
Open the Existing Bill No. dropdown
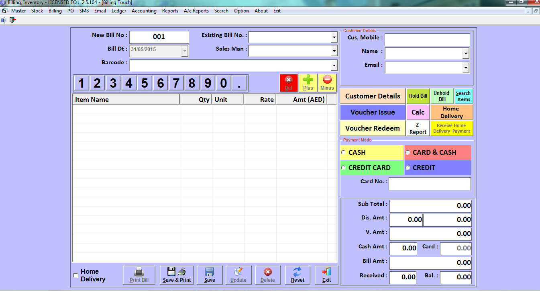click(x=334, y=37)
